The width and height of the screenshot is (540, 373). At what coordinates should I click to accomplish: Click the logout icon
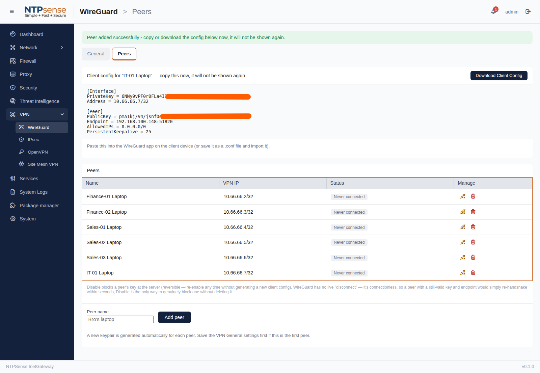coord(528,11)
